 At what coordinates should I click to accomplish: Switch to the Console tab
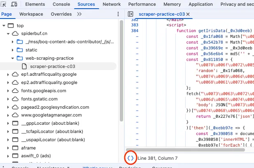coord(61,4)
